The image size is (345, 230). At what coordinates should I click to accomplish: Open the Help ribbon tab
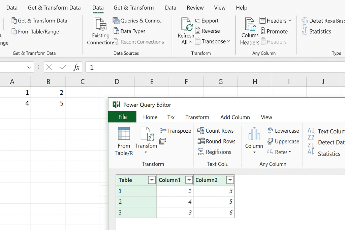click(242, 8)
